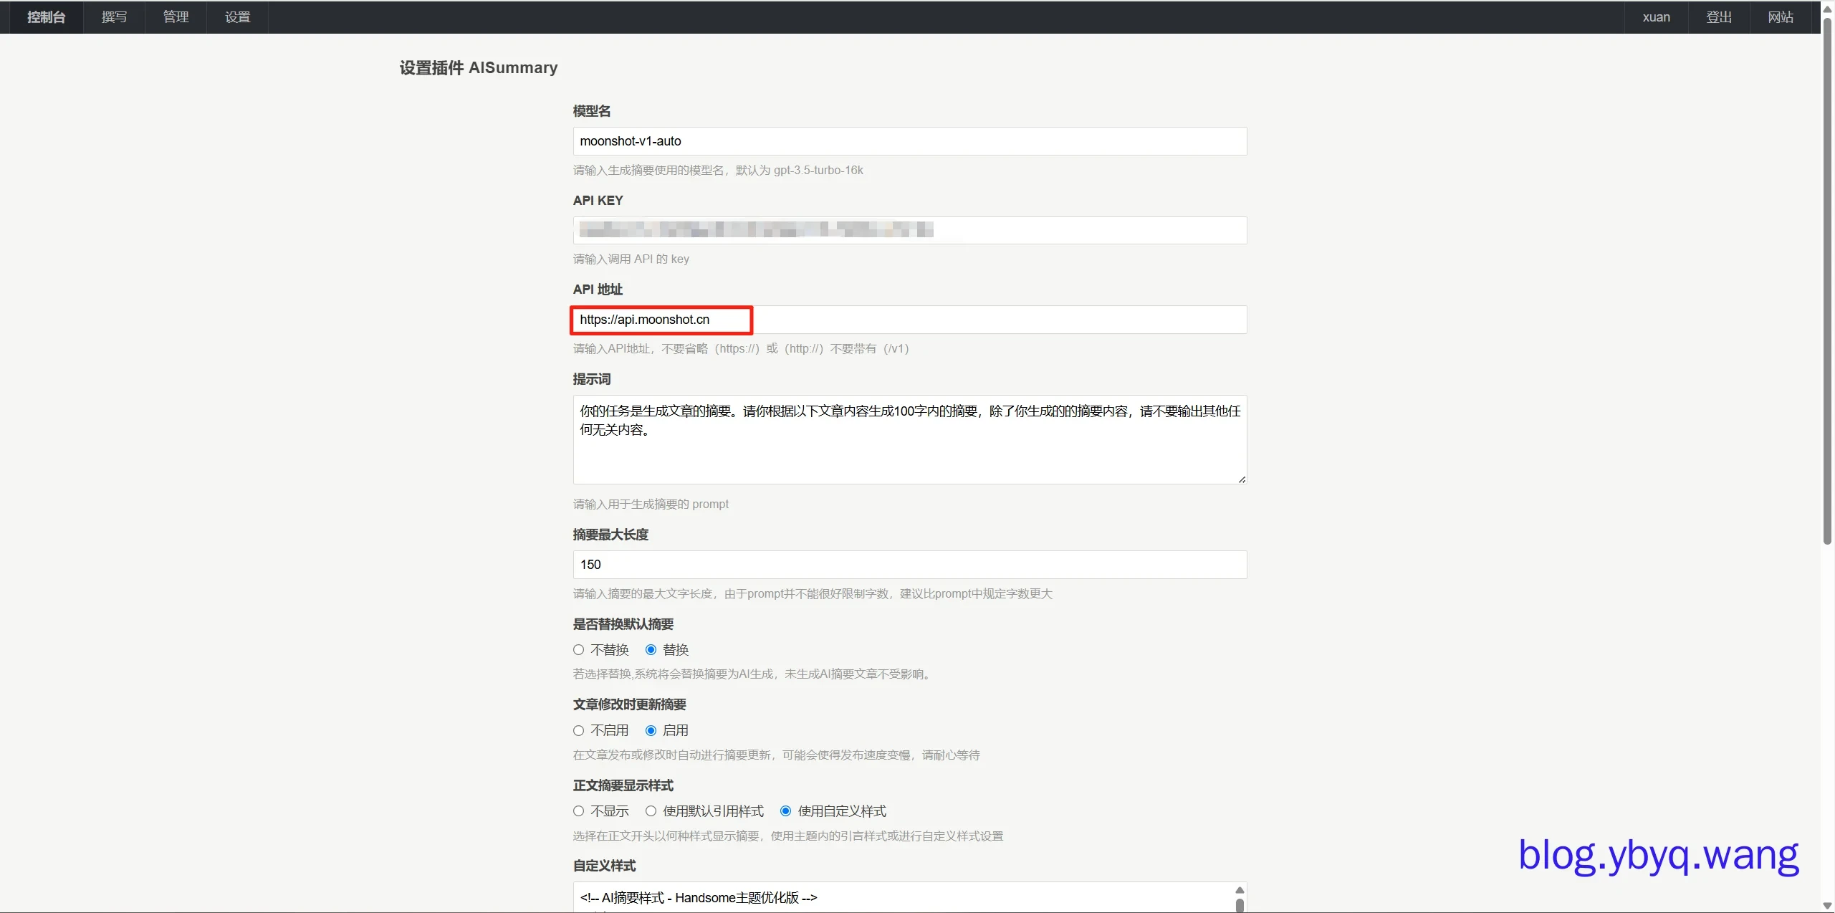The width and height of the screenshot is (1835, 913).
Task: Click the hint mentioning gpt-3.5-turbo-16k
Action: pyautogui.click(x=718, y=170)
